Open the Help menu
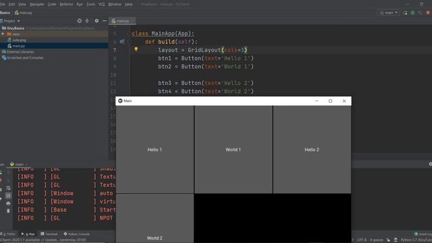 point(129,4)
